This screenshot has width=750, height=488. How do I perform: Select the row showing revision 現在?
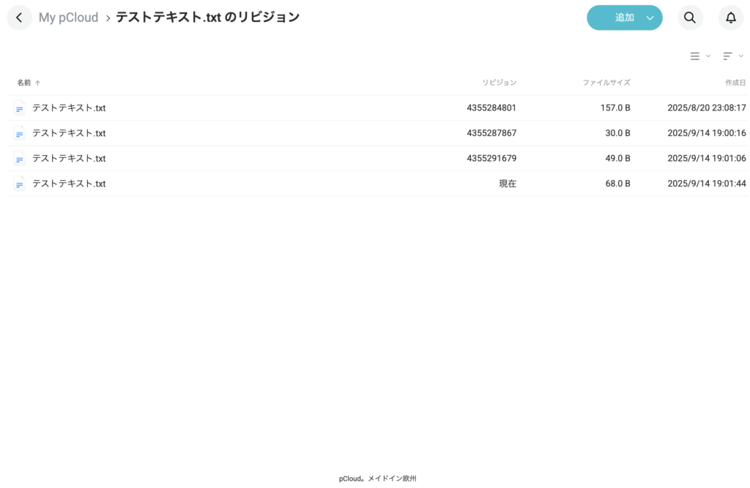click(293, 184)
